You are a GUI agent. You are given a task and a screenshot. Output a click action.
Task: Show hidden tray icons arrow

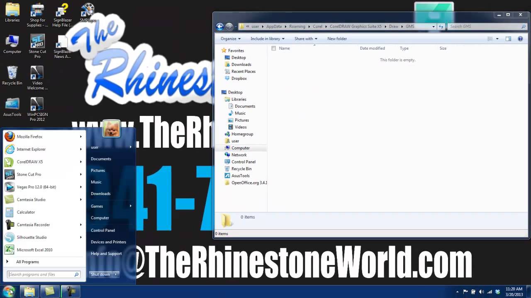tap(458, 292)
